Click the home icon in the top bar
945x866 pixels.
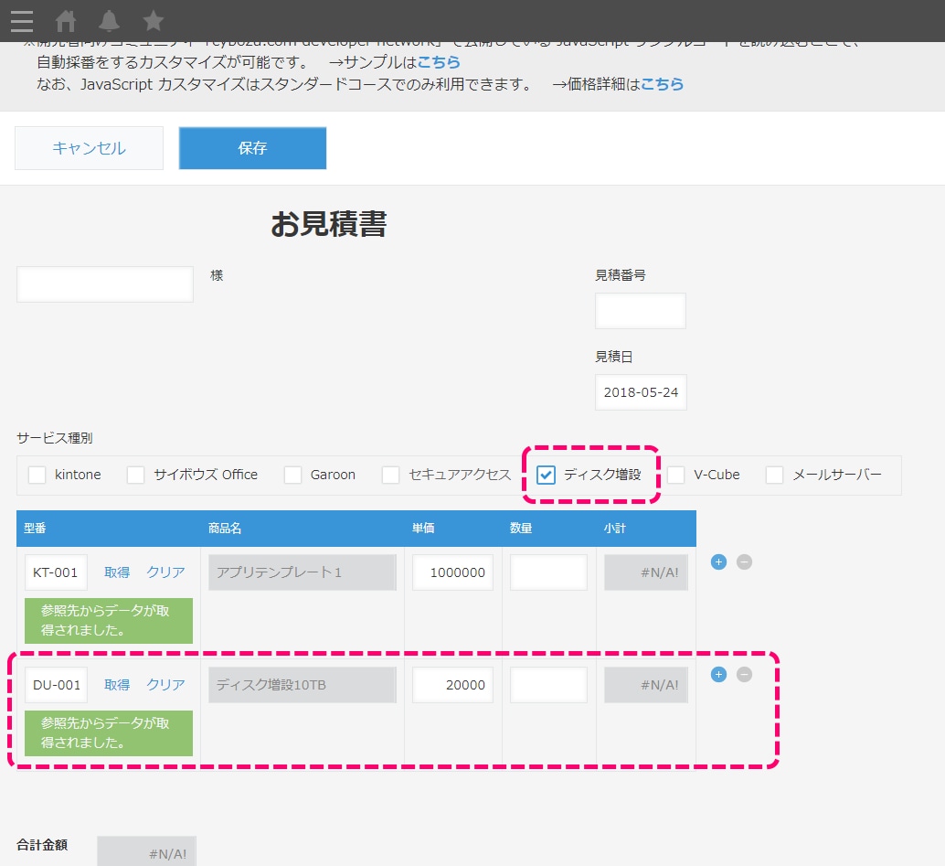pos(67,22)
